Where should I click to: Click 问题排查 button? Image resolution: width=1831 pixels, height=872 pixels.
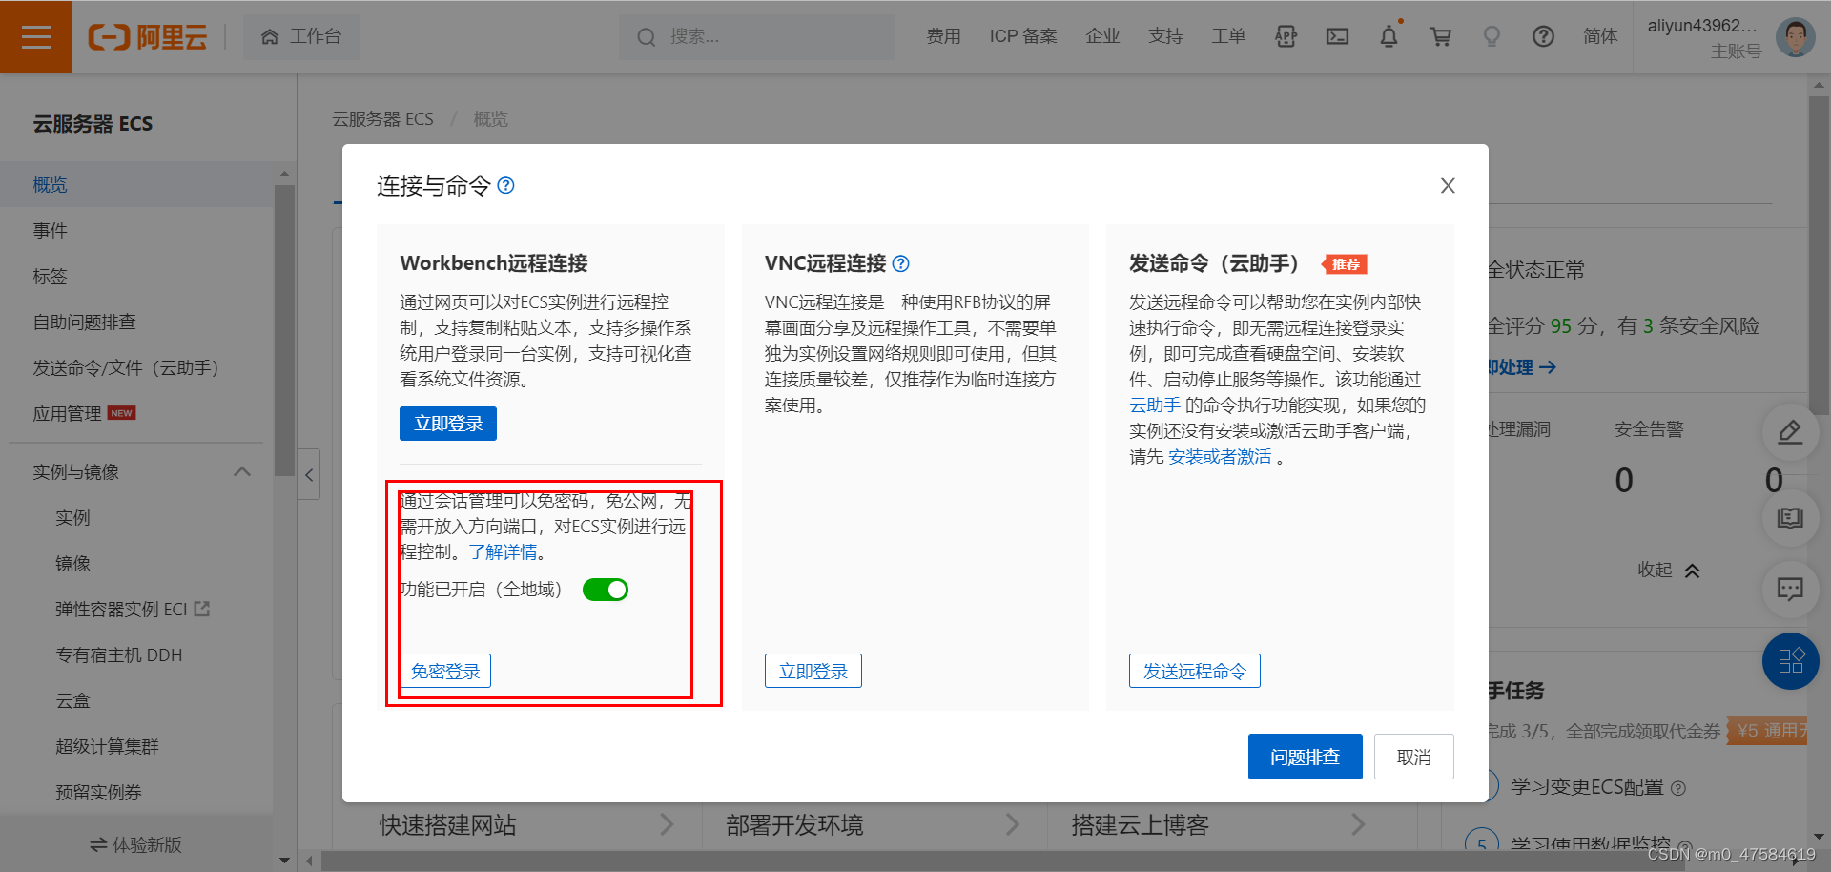pos(1306,757)
